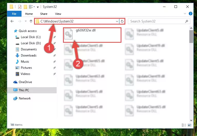
Task: Open the File ribbon tab
Action: click(x=14, y=14)
